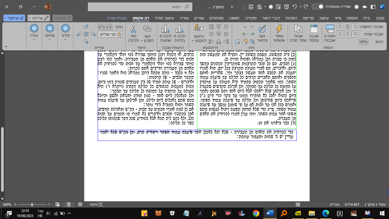389x219 pixels.
Task: Open the 'מחיקה' deletion dropdown
Action: click(x=50, y=33)
